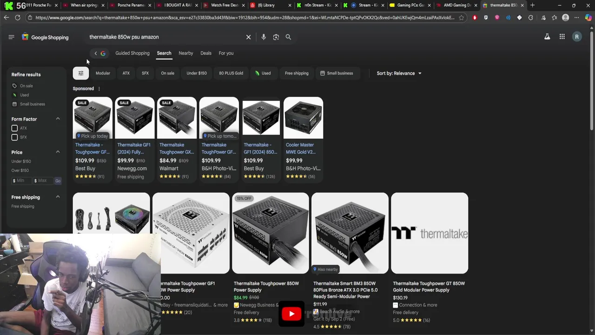Open the Deals tab
595x335 pixels.
click(206, 53)
